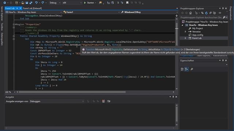
Task: Toggle word wrap in Ausgabe panel
Action: click(x=109, y=101)
